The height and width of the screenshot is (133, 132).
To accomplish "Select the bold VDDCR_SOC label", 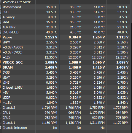I will point(12,62).
